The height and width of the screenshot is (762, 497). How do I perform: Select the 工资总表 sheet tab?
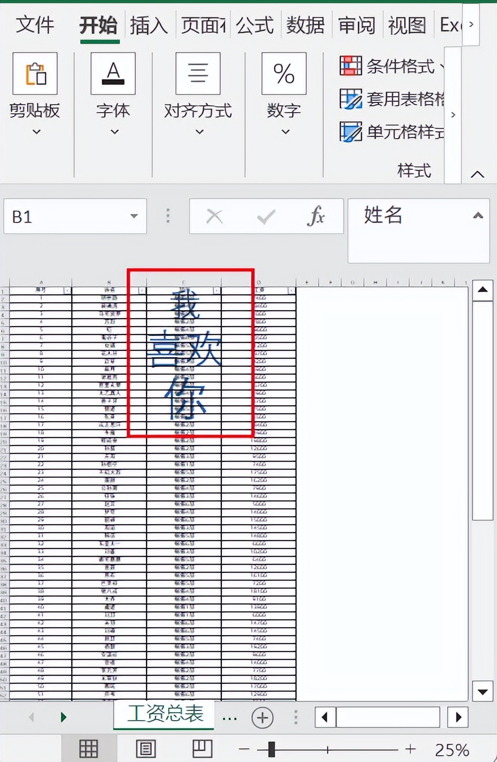pos(163,715)
